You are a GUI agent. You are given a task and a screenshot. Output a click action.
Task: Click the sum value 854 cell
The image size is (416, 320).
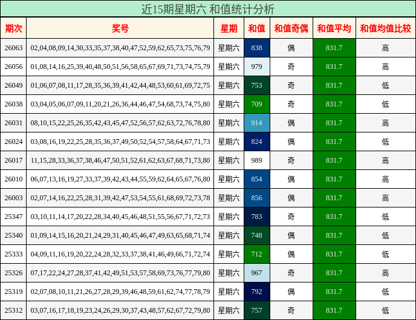point(257,179)
